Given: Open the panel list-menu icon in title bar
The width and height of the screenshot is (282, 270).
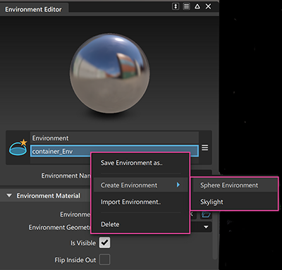Looking at the screenshot, I should [187, 6].
